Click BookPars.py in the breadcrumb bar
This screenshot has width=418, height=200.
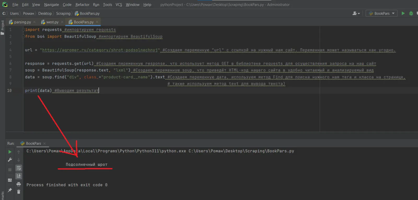(x=87, y=14)
